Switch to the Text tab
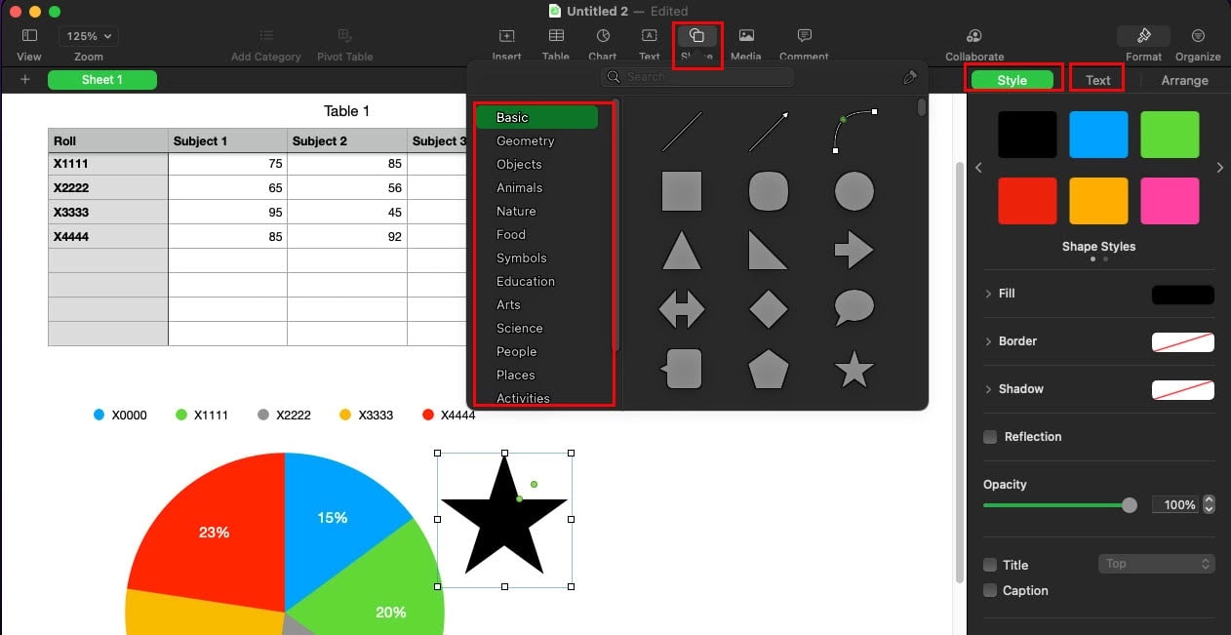This screenshot has height=635, width=1231. [1098, 80]
